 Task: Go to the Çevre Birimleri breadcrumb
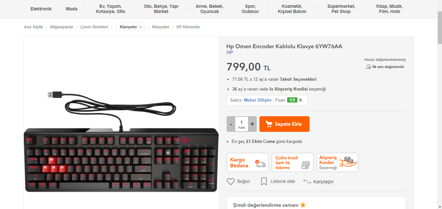click(x=94, y=27)
